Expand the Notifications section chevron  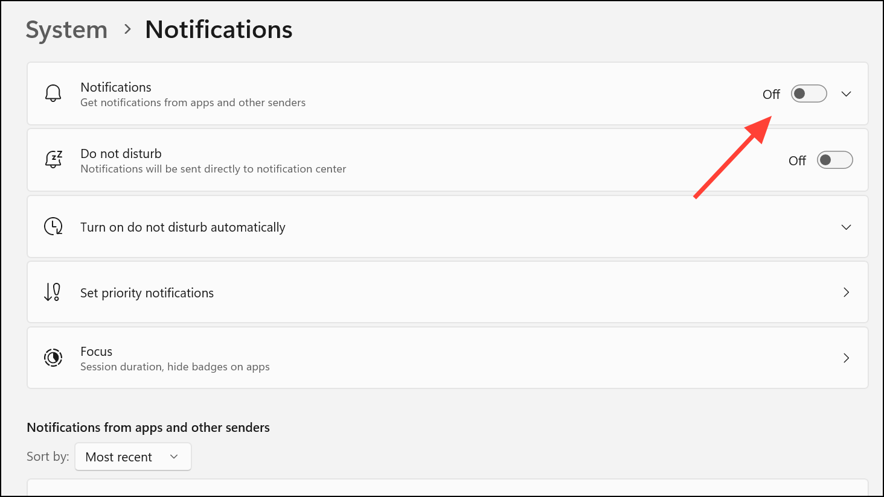tap(846, 94)
